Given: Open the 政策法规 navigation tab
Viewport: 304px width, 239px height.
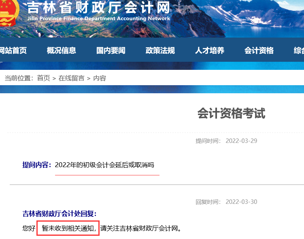Looking at the screenshot, I should click(160, 50).
